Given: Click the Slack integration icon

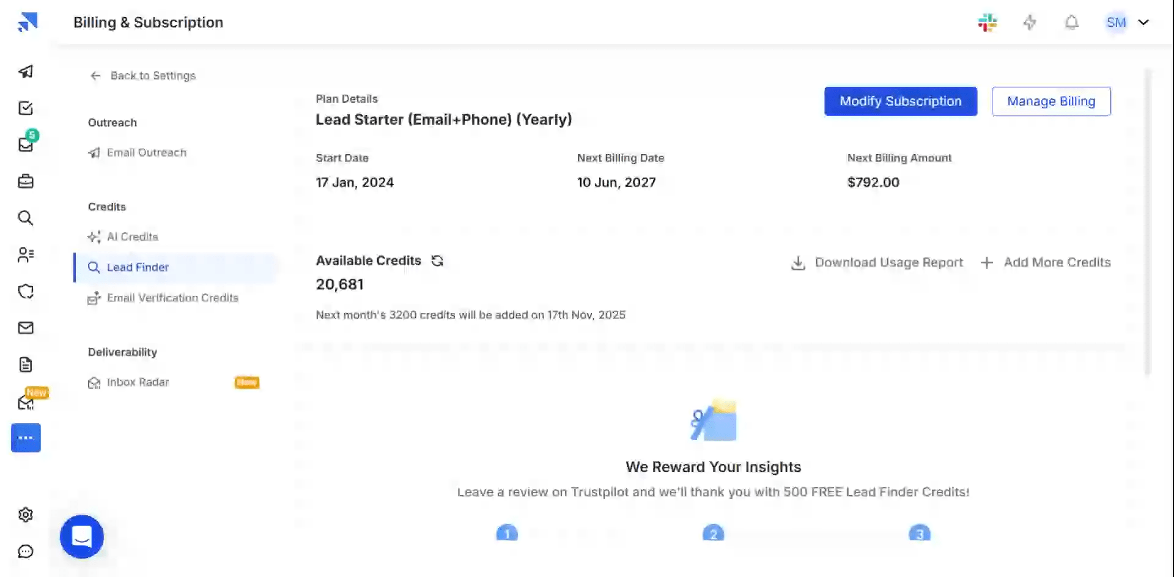Looking at the screenshot, I should pos(988,23).
